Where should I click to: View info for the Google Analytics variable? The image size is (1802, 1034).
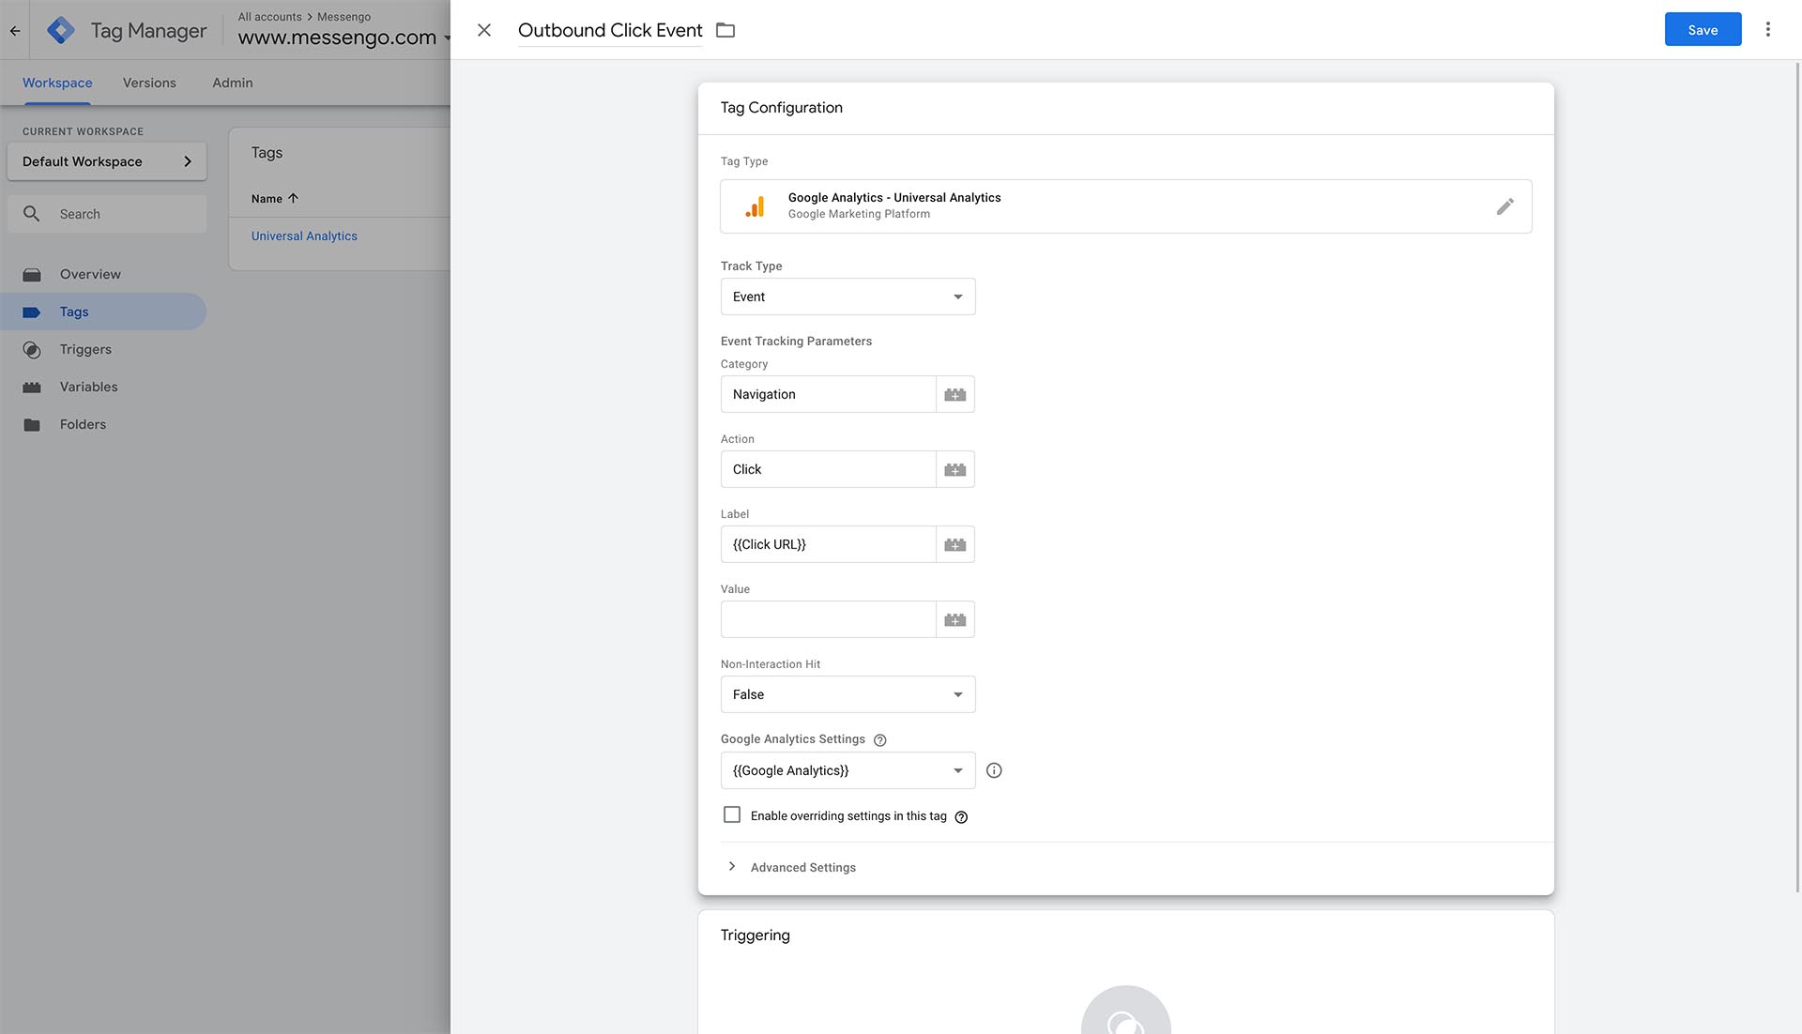click(994, 770)
